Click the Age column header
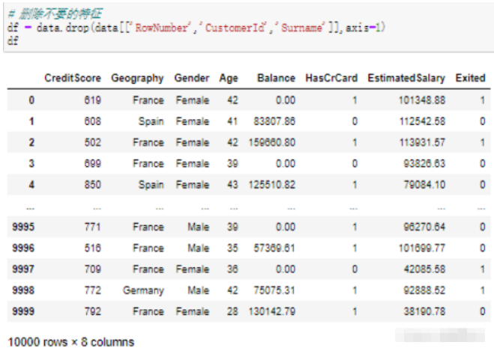494x351 pixels. point(229,79)
